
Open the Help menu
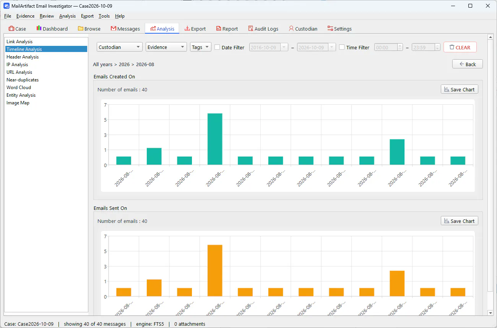tap(120, 16)
